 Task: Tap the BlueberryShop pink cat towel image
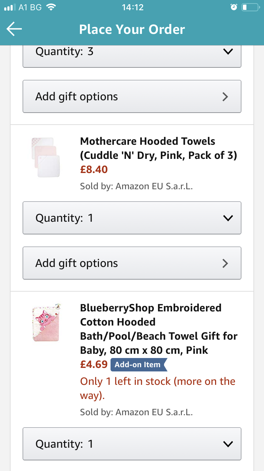[46, 322]
